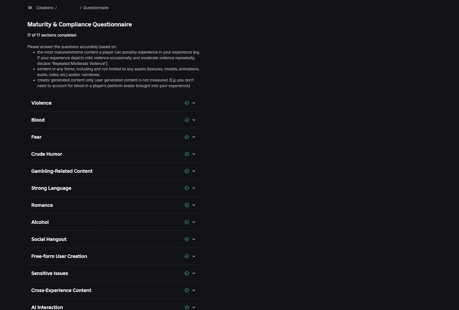This screenshot has width=459, height=310.
Task: Expand the Cross-Experience Content section
Action: [x=193, y=290]
